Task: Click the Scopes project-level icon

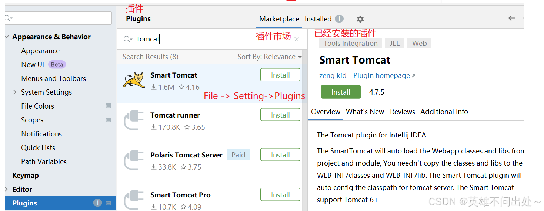Action: [109, 120]
